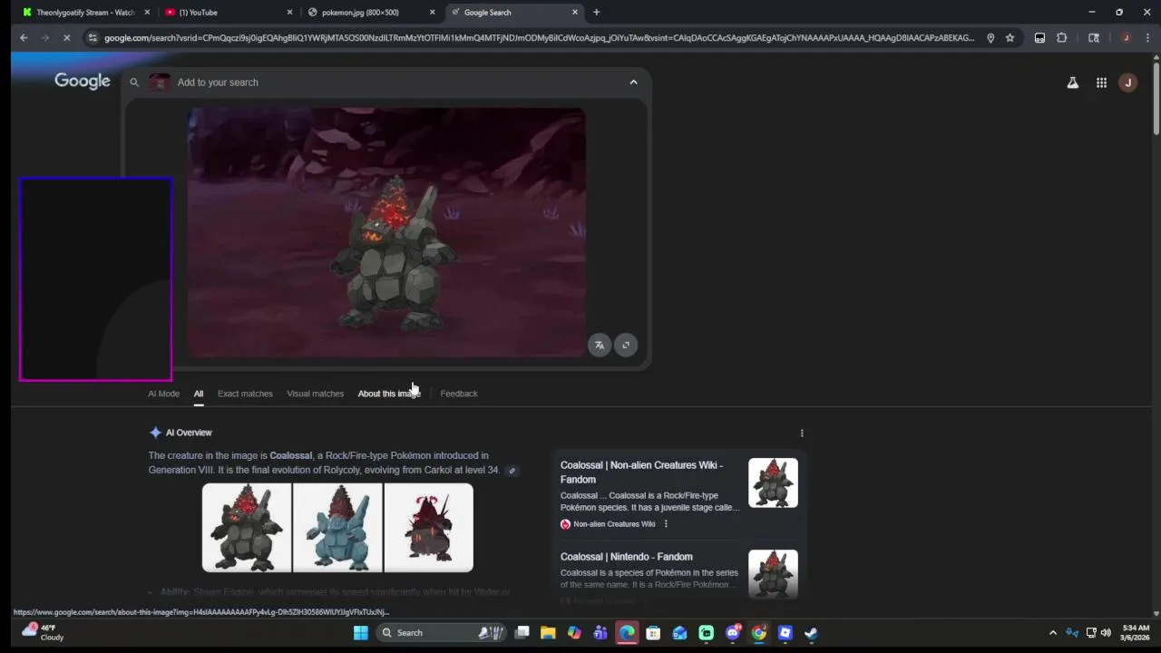Screen dimensions: 1161x653
Task: Click the Coalossal search image preview
Action: [386, 232]
